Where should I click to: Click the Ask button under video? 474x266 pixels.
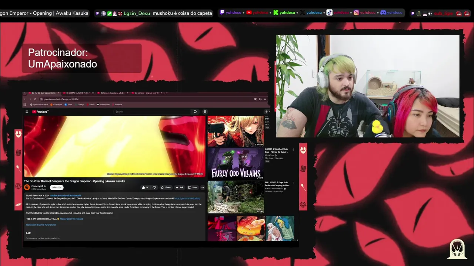pos(180,187)
